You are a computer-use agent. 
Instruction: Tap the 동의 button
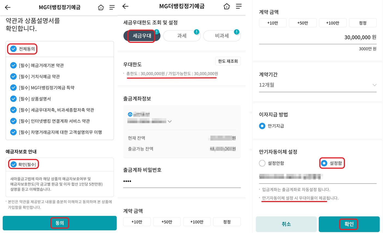[60, 223]
